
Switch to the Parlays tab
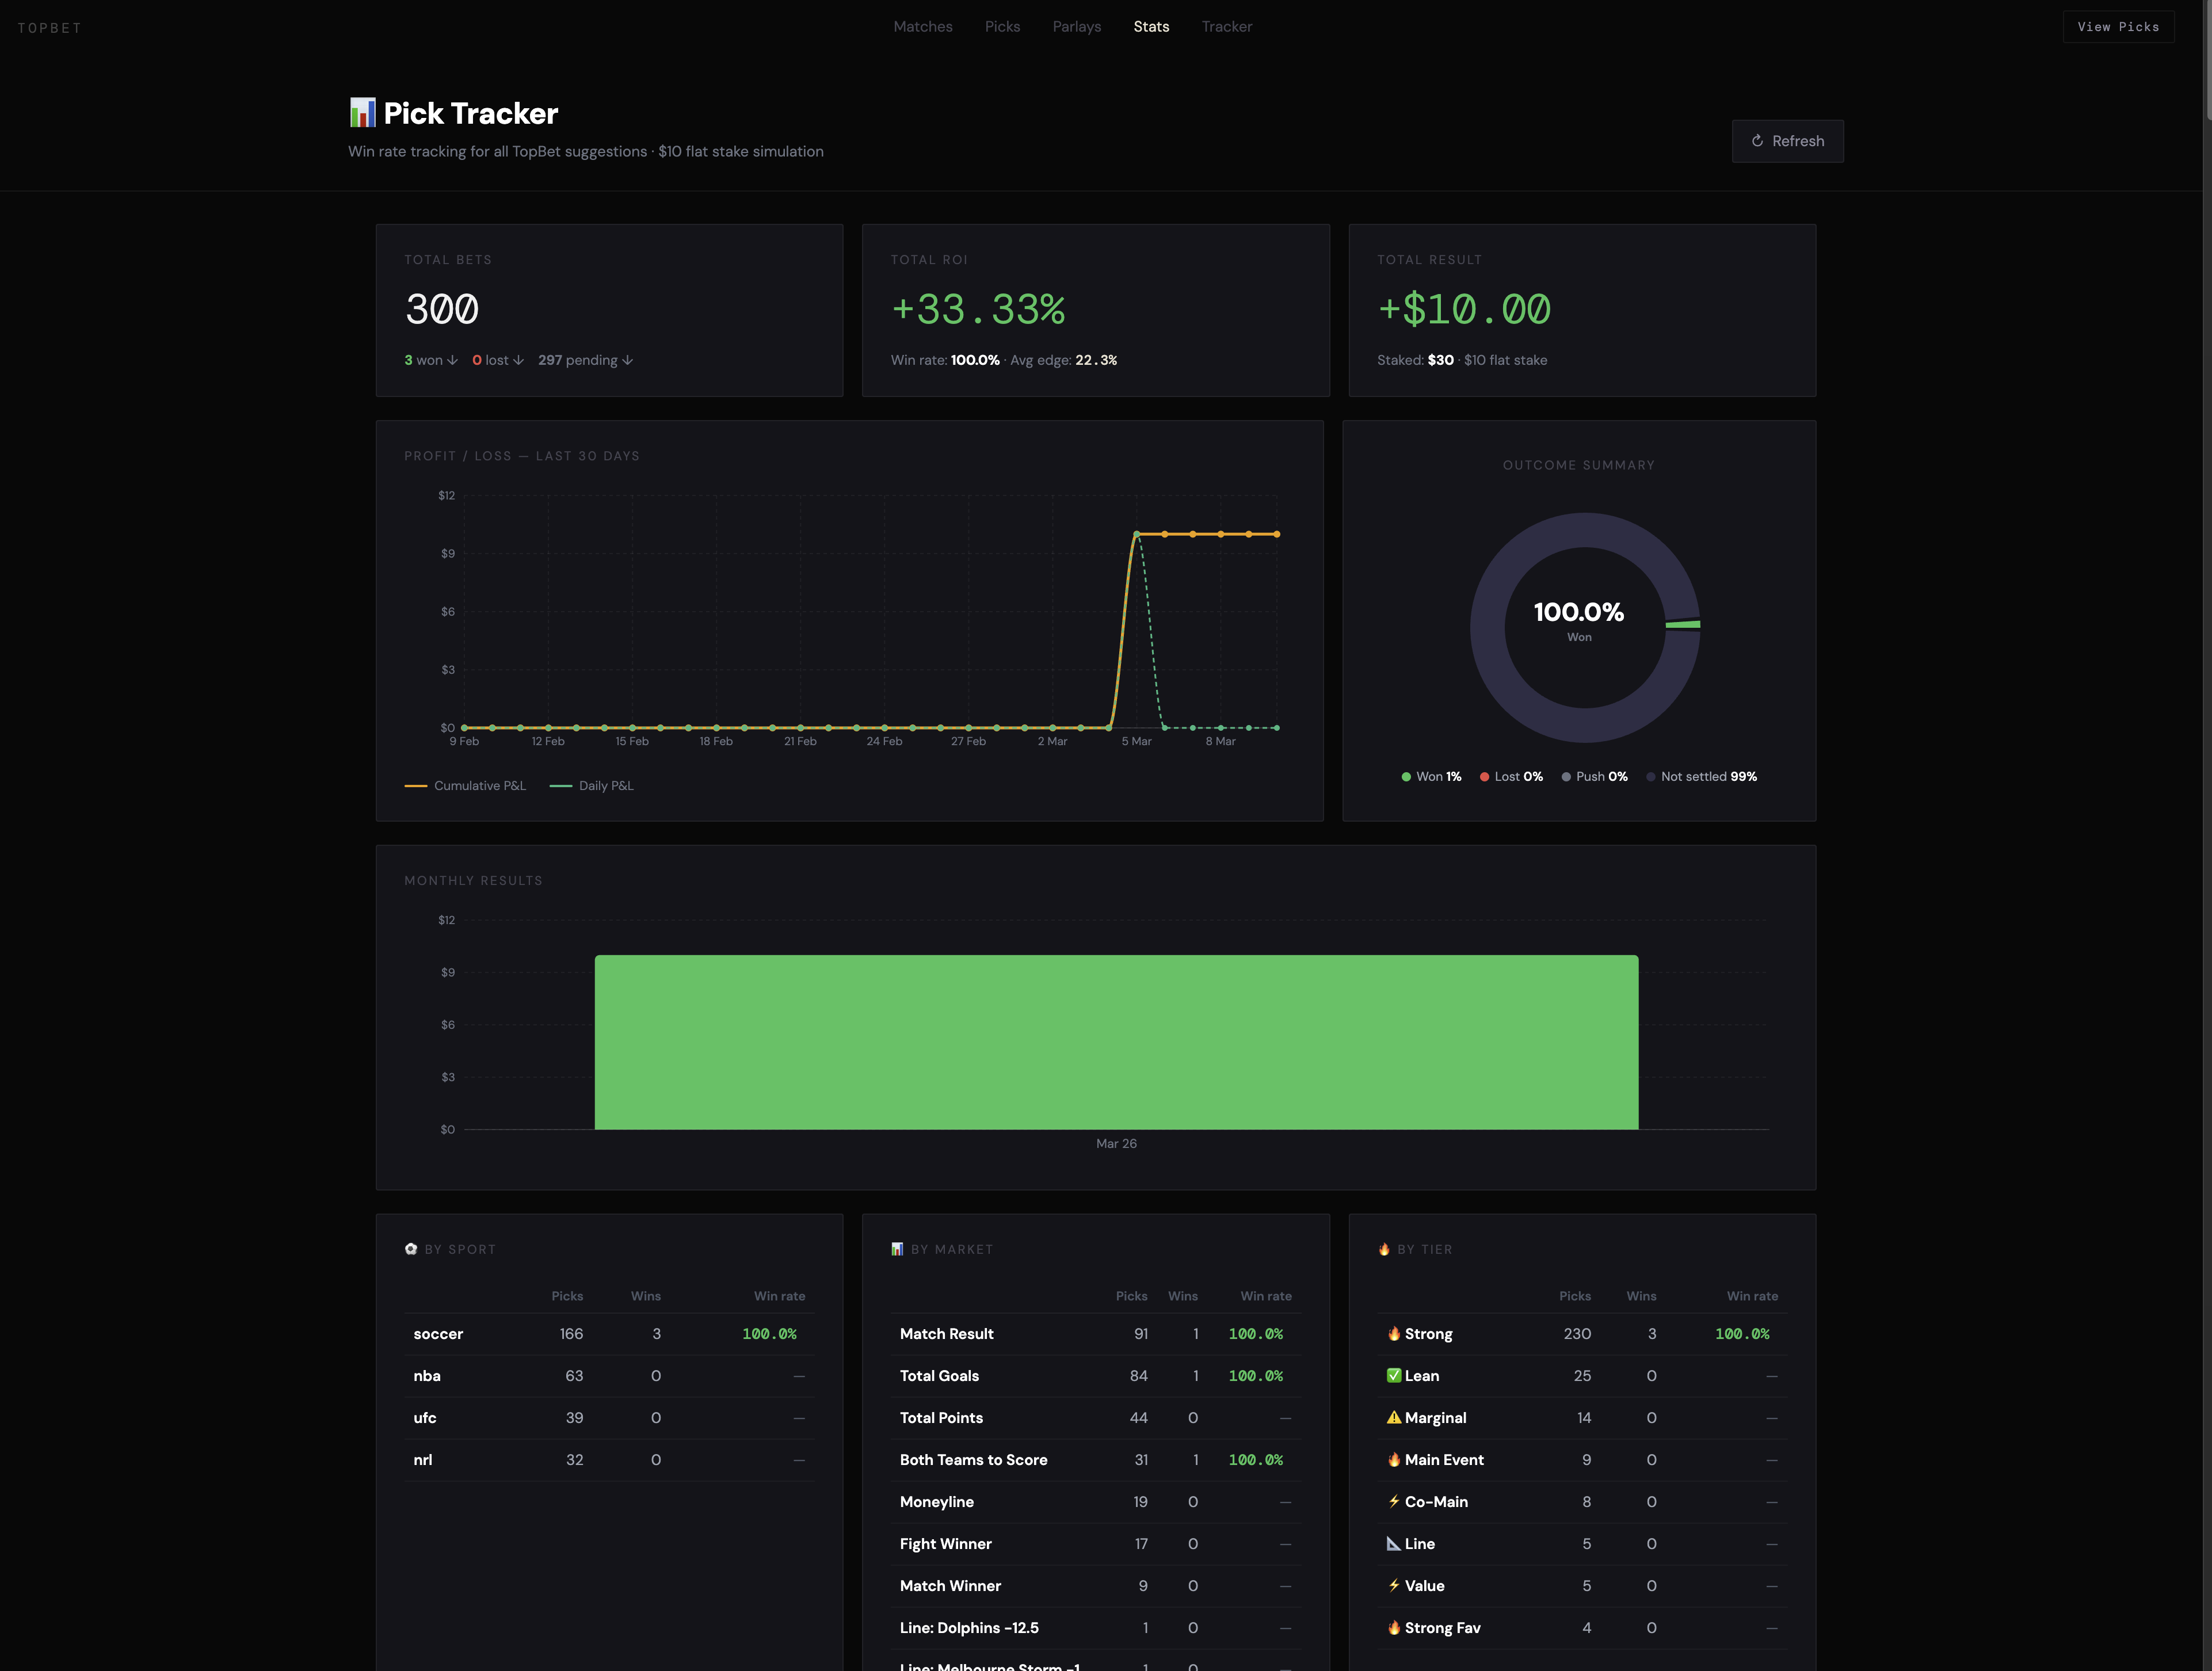pos(1076,26)
